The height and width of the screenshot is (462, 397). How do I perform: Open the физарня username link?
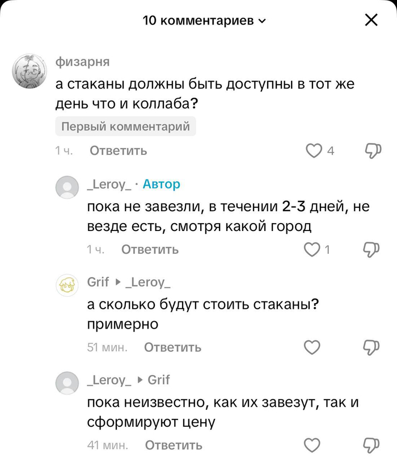coord(83,62)
